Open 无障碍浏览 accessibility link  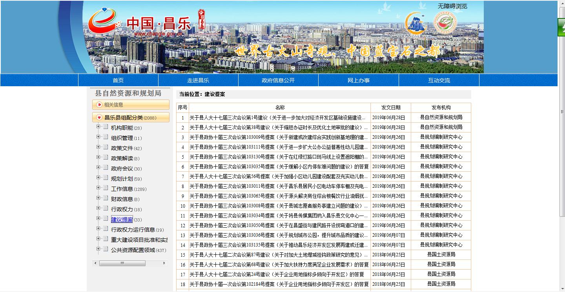click(452, 6)
